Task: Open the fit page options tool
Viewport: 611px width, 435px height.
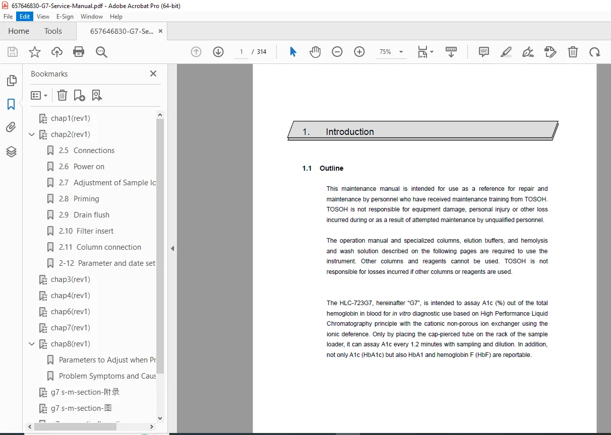Action: [x=425, y=52]
